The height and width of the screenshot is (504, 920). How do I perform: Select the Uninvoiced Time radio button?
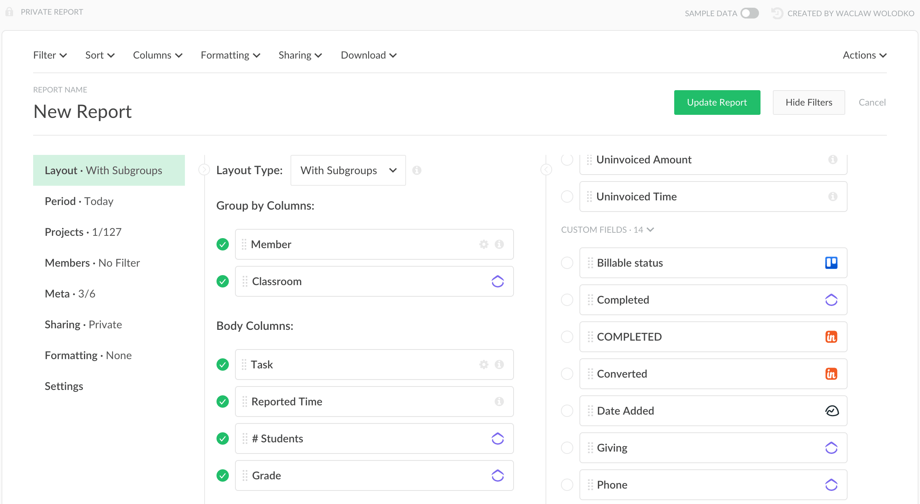(x=567, y=197)
